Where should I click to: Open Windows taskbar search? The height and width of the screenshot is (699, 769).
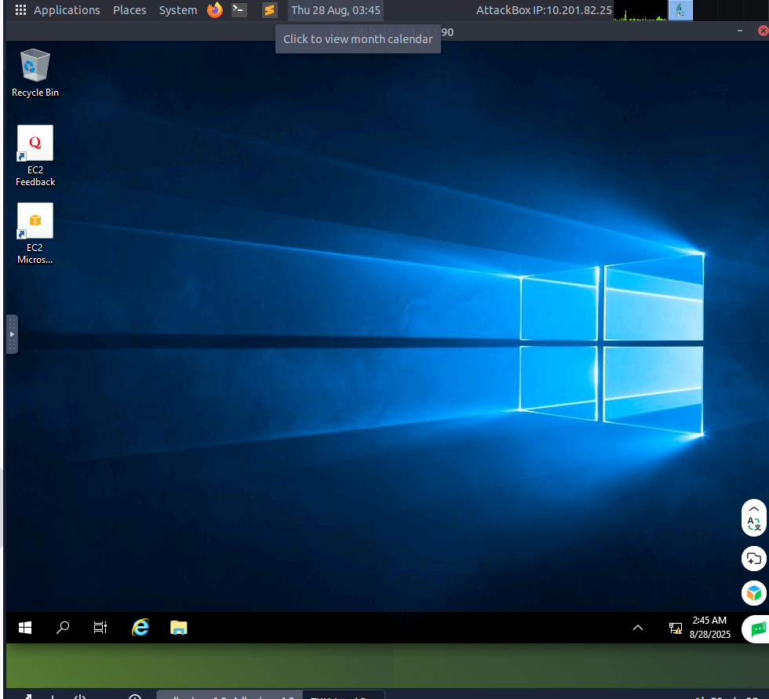(x=62, y=628)
